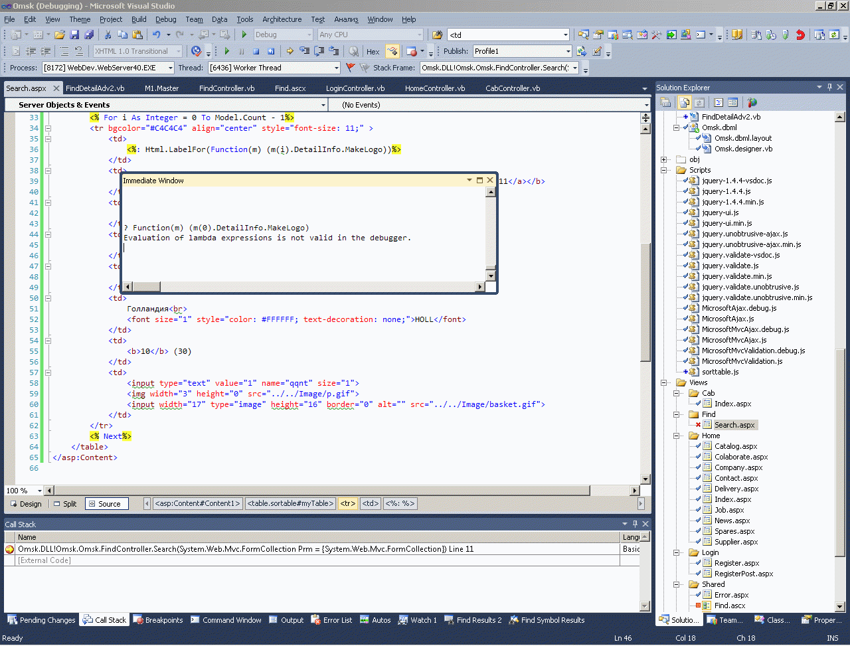Toggle Hex display mode
The width and height of the screenshot is (850, 646).
coord(373,51)
